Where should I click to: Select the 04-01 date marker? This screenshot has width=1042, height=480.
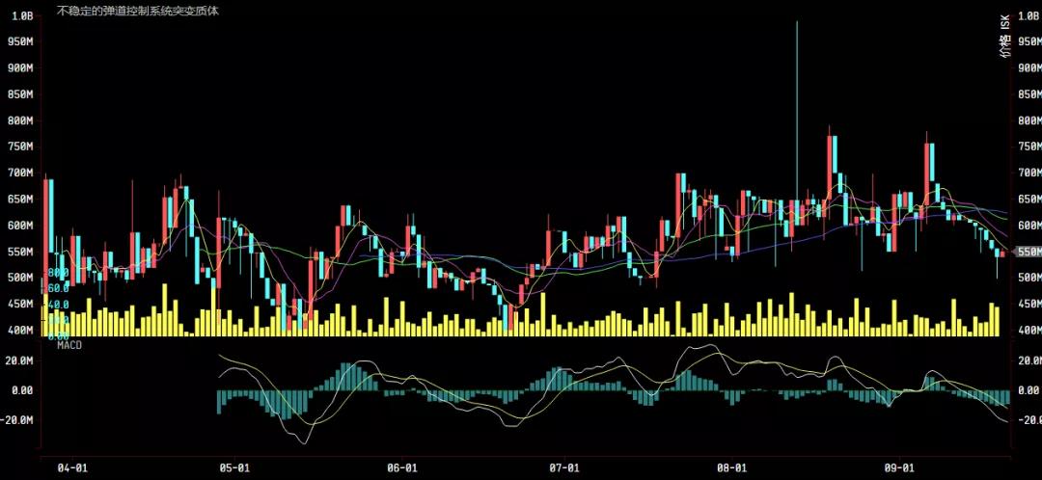[x=72, y=468]
